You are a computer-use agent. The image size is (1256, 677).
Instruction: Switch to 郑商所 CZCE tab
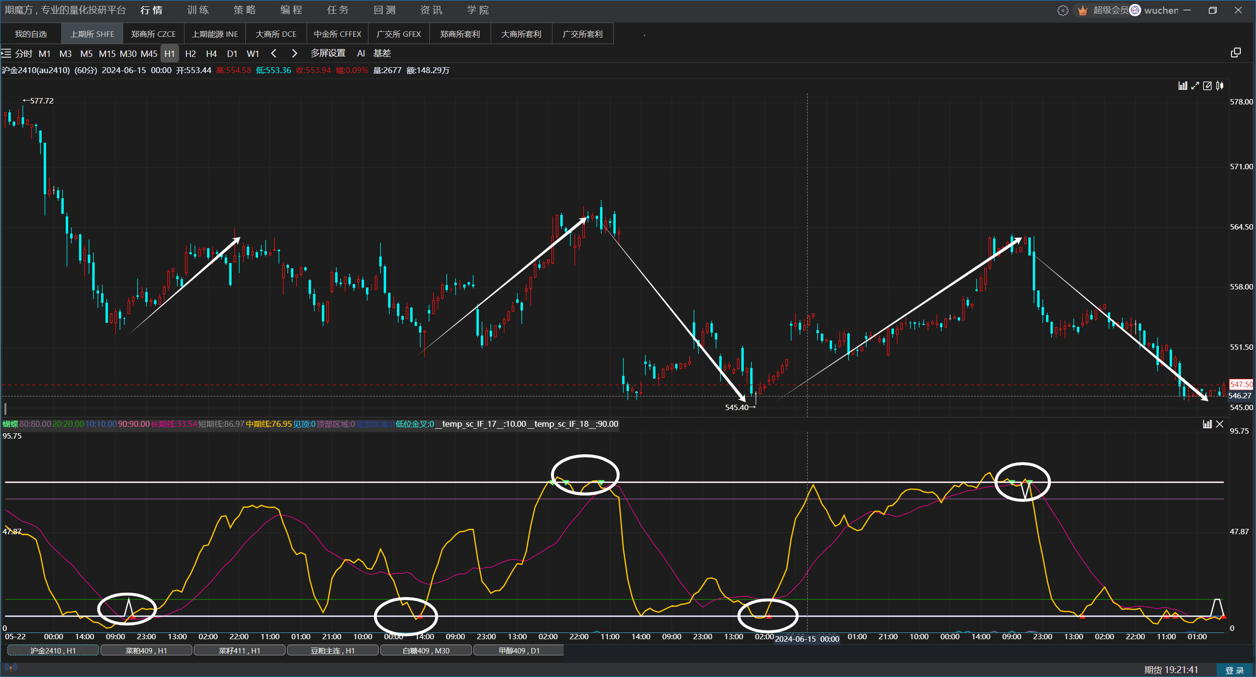click(x=154, y=34)
